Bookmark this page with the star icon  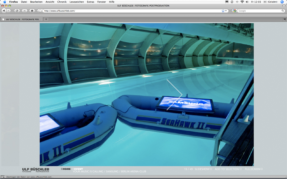tap(223, 11)
